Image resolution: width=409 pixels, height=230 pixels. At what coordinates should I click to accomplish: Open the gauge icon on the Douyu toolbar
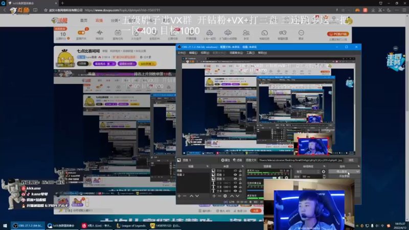coord(264,33)
